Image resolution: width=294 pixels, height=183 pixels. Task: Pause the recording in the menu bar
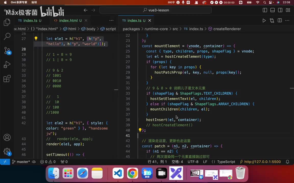coord(216,3)
